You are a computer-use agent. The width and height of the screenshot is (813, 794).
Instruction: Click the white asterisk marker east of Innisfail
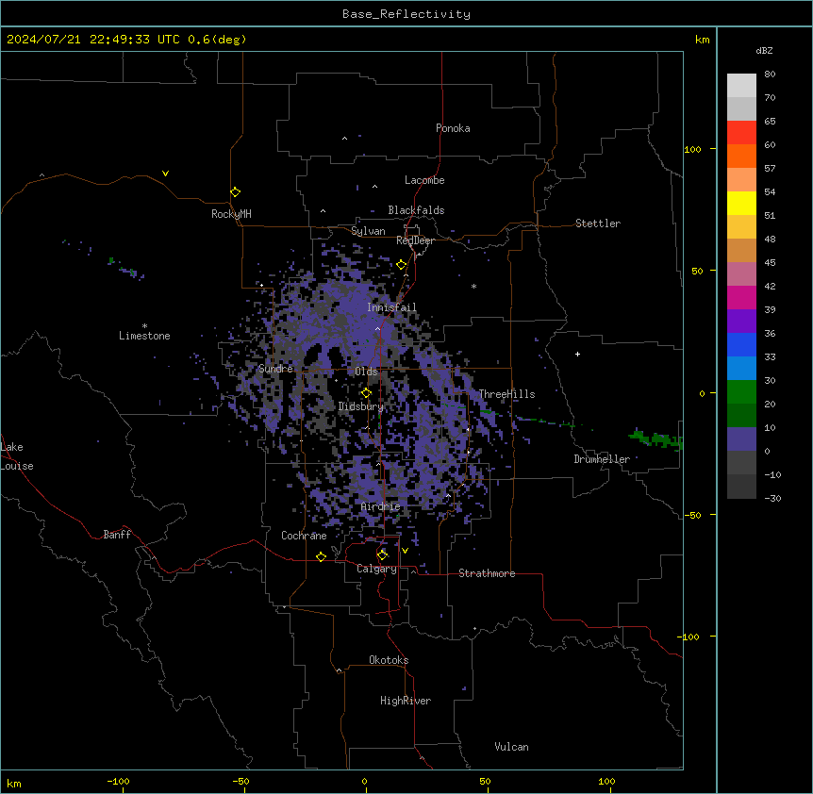[x=473, y=286]
